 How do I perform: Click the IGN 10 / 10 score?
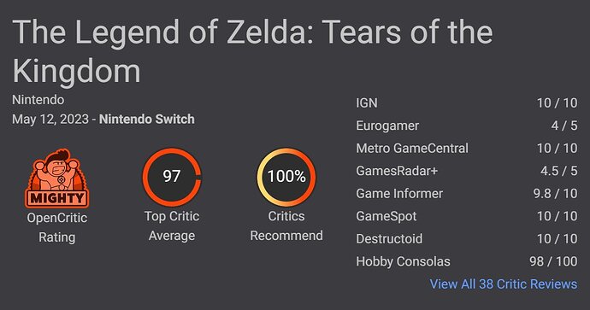[557, 103]
